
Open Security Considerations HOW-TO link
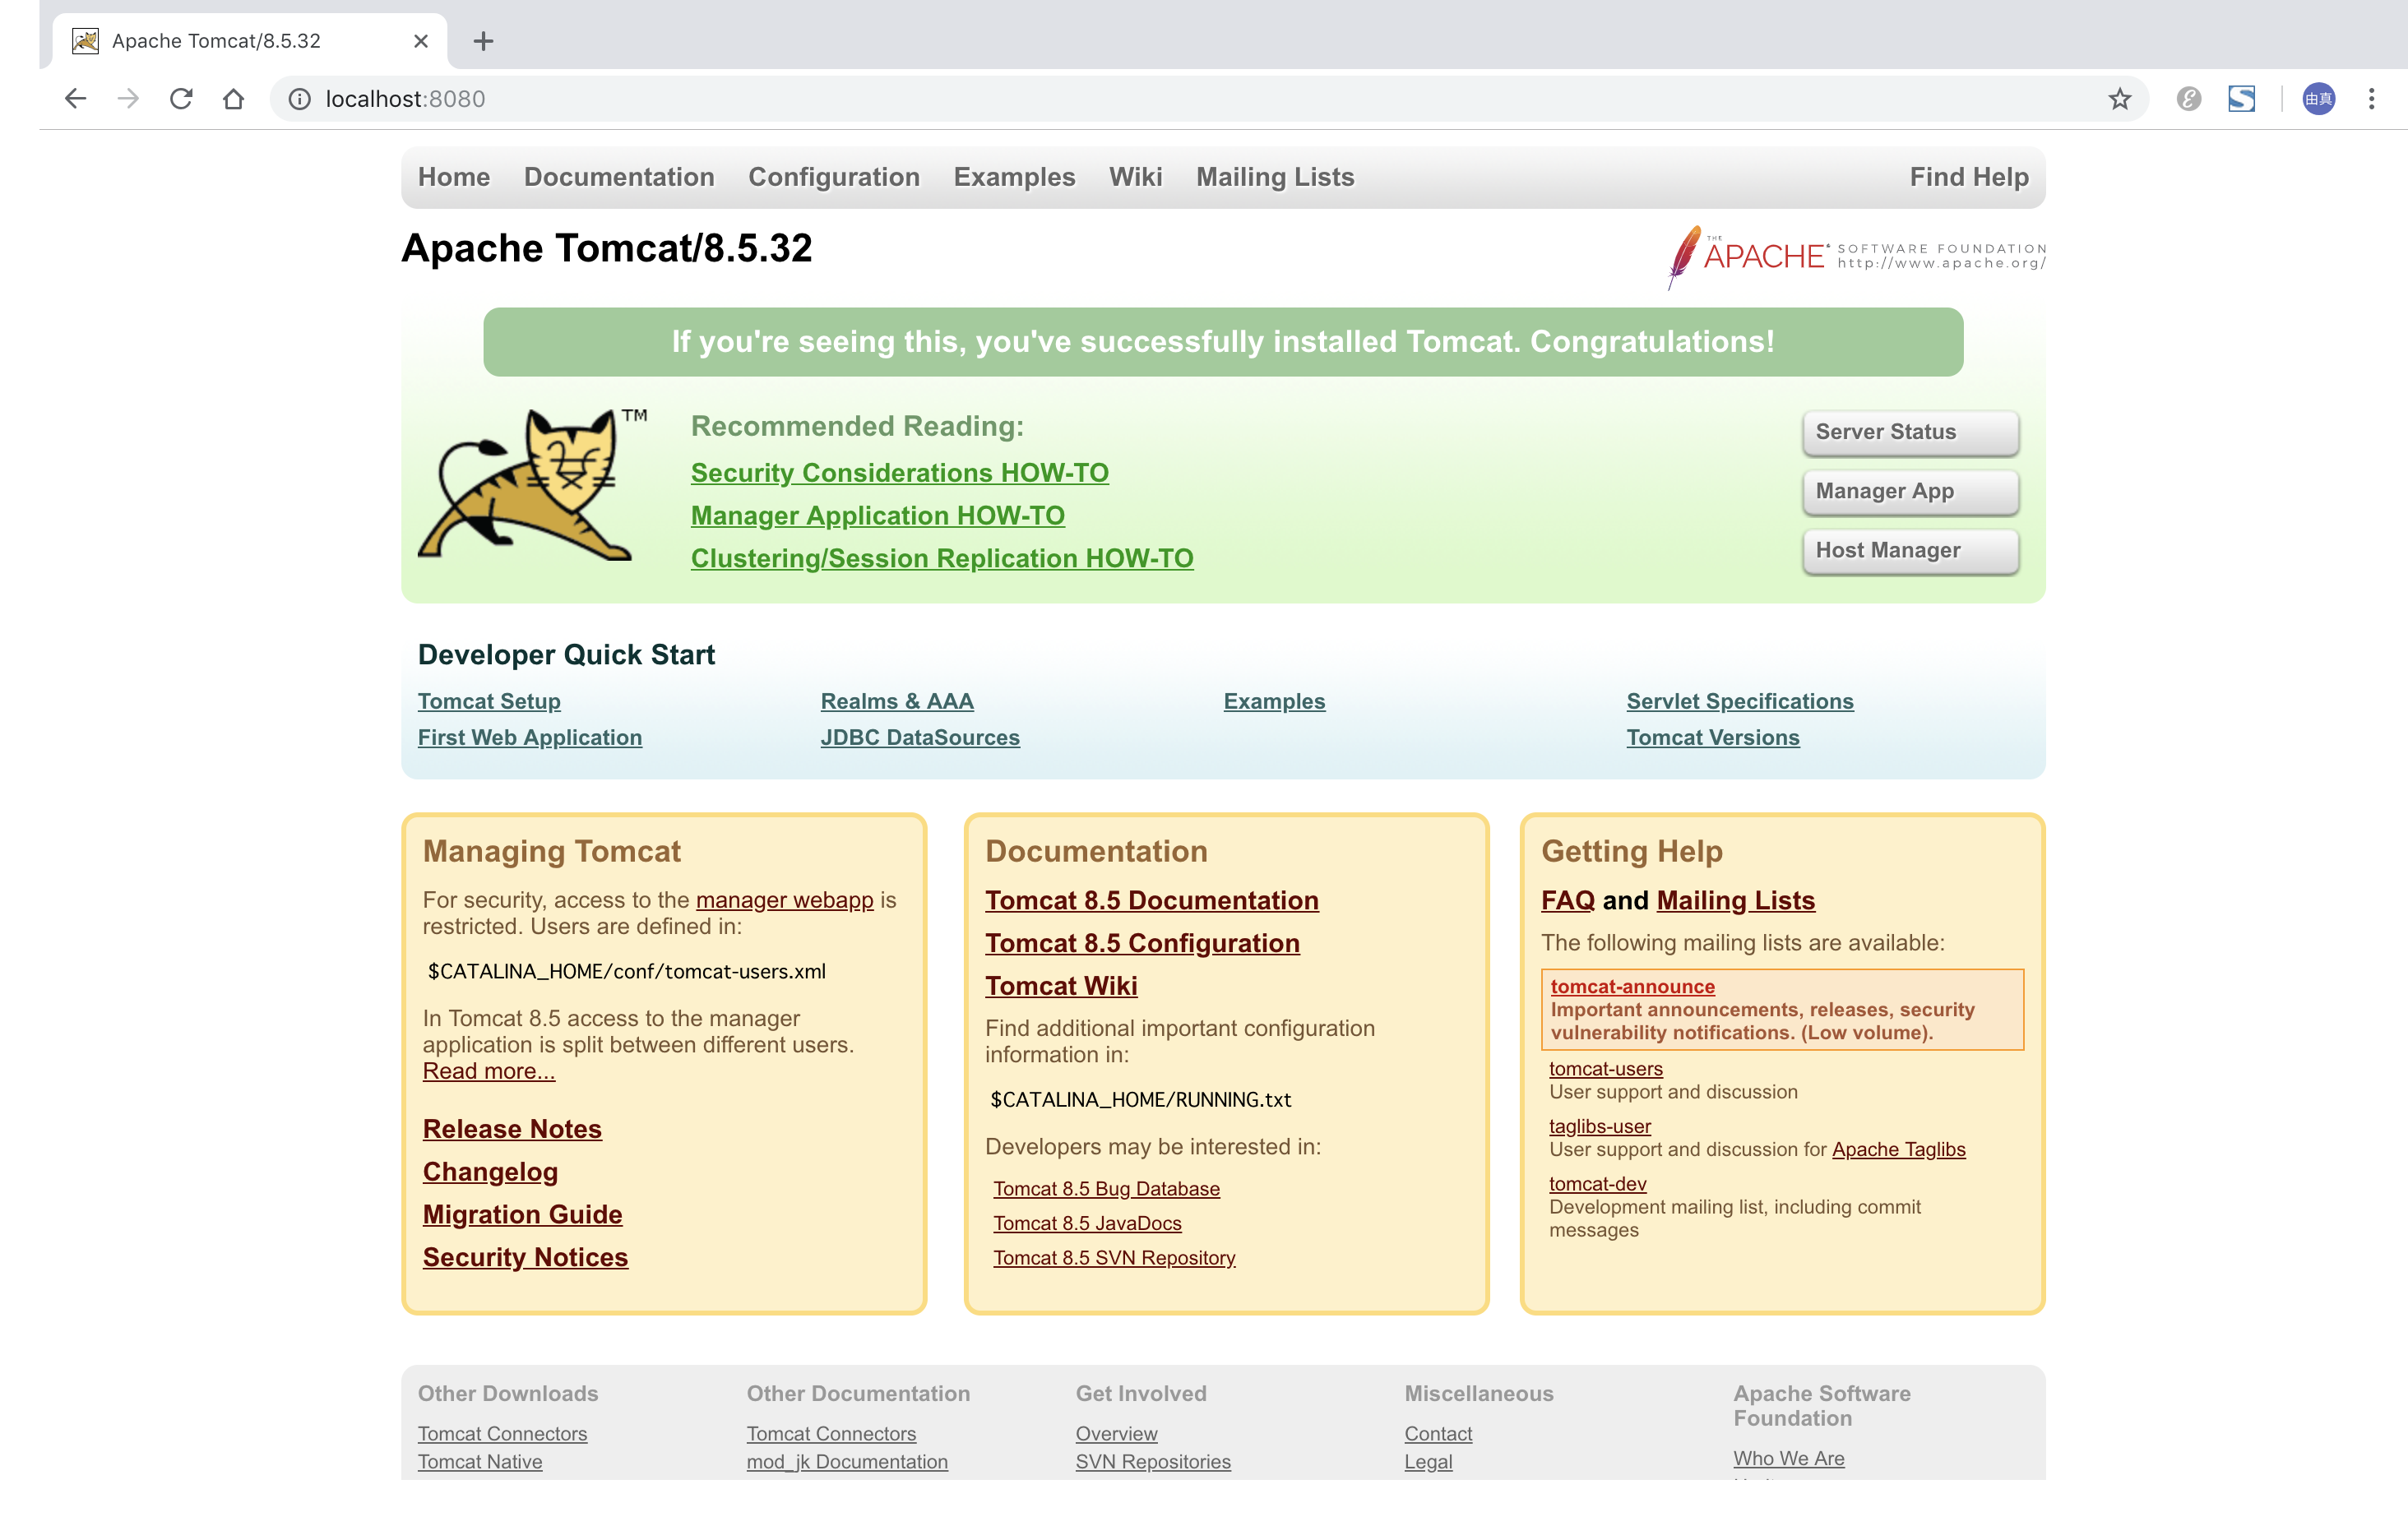[900, 473]
